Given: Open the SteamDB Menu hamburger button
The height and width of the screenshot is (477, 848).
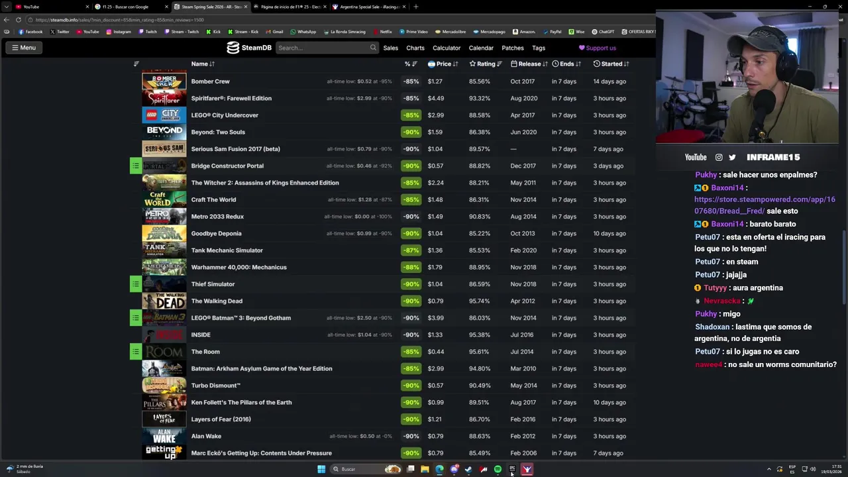Looking at the screenshot, I should pyautogui.click(x=23, y=48).
